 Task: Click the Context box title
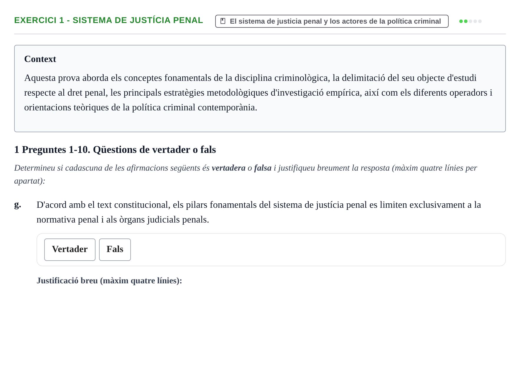[40, 59]
